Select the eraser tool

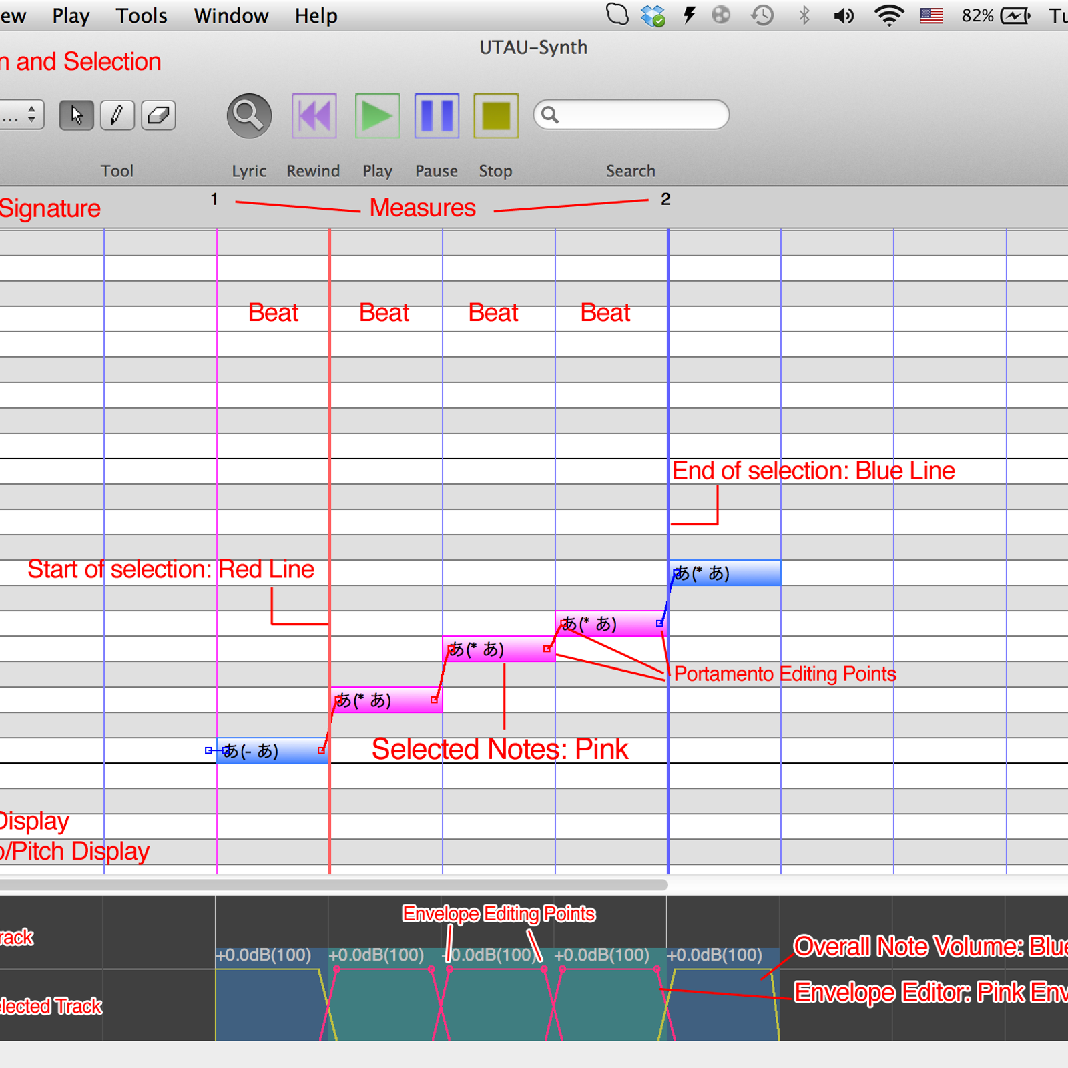(x=158, y=115)
